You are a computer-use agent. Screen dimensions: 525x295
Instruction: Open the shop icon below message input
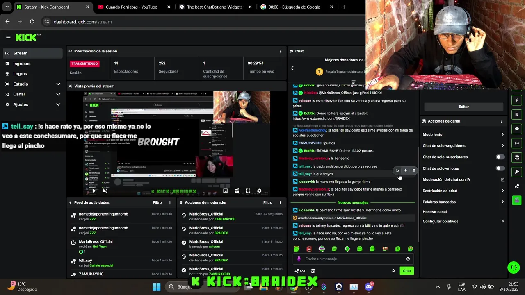point(313,271)
